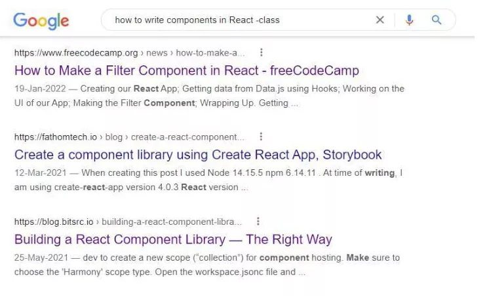Open 'Create a component library' Storybook result
Image resolution: width=485 pixels, height=296 pixels.
[x=197, y=155]
